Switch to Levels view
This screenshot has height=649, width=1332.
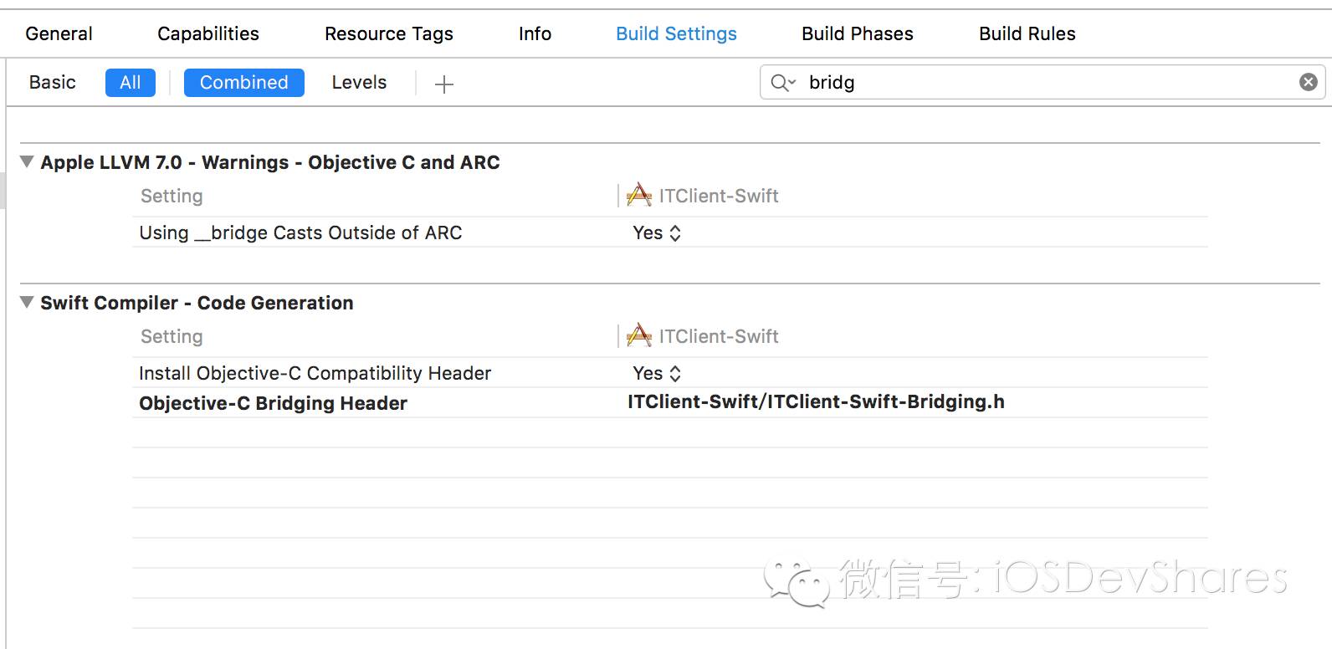[x=359, y=83]
